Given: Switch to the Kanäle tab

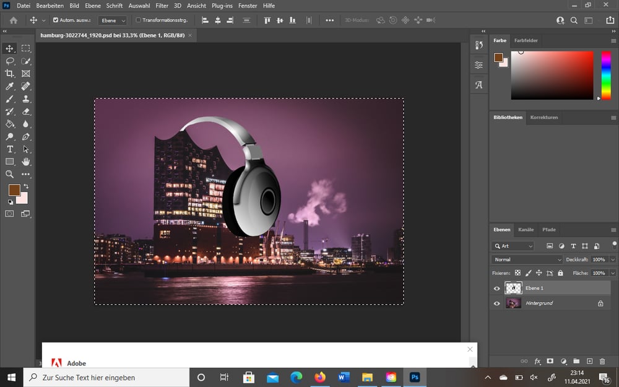Looking at the screenshot, I should 526,230.
